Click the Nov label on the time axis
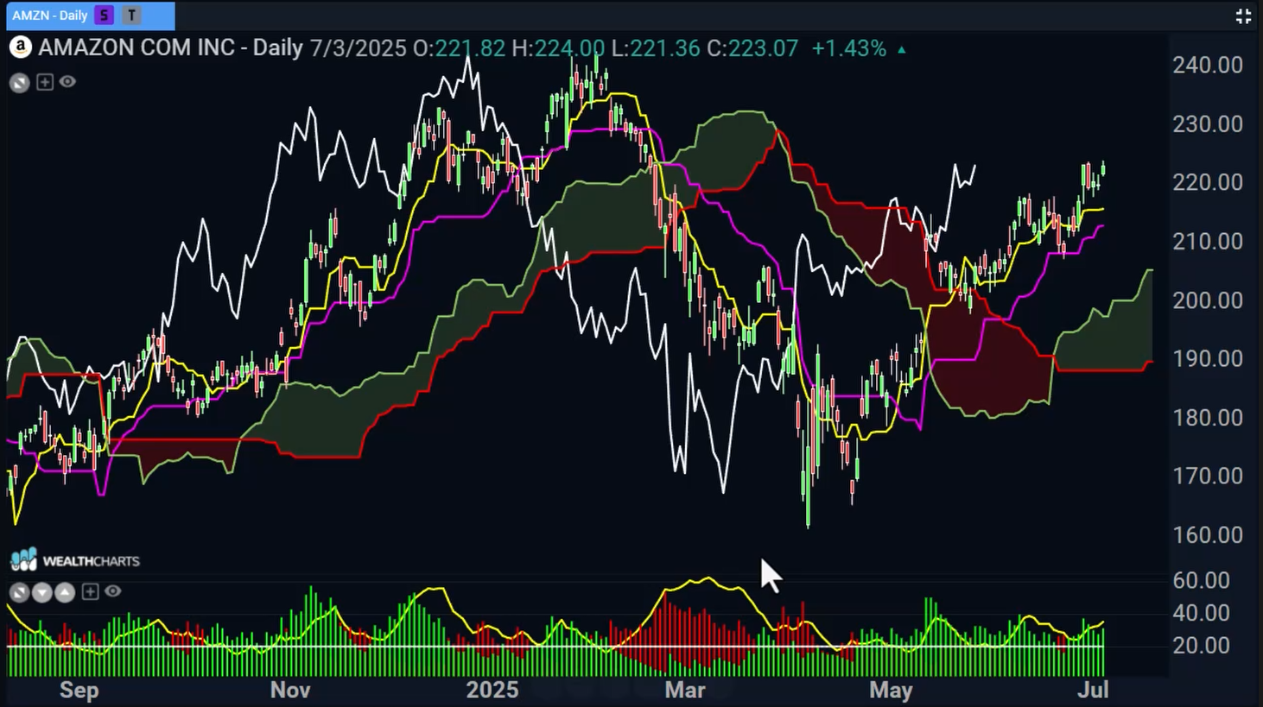 [290, 691]
